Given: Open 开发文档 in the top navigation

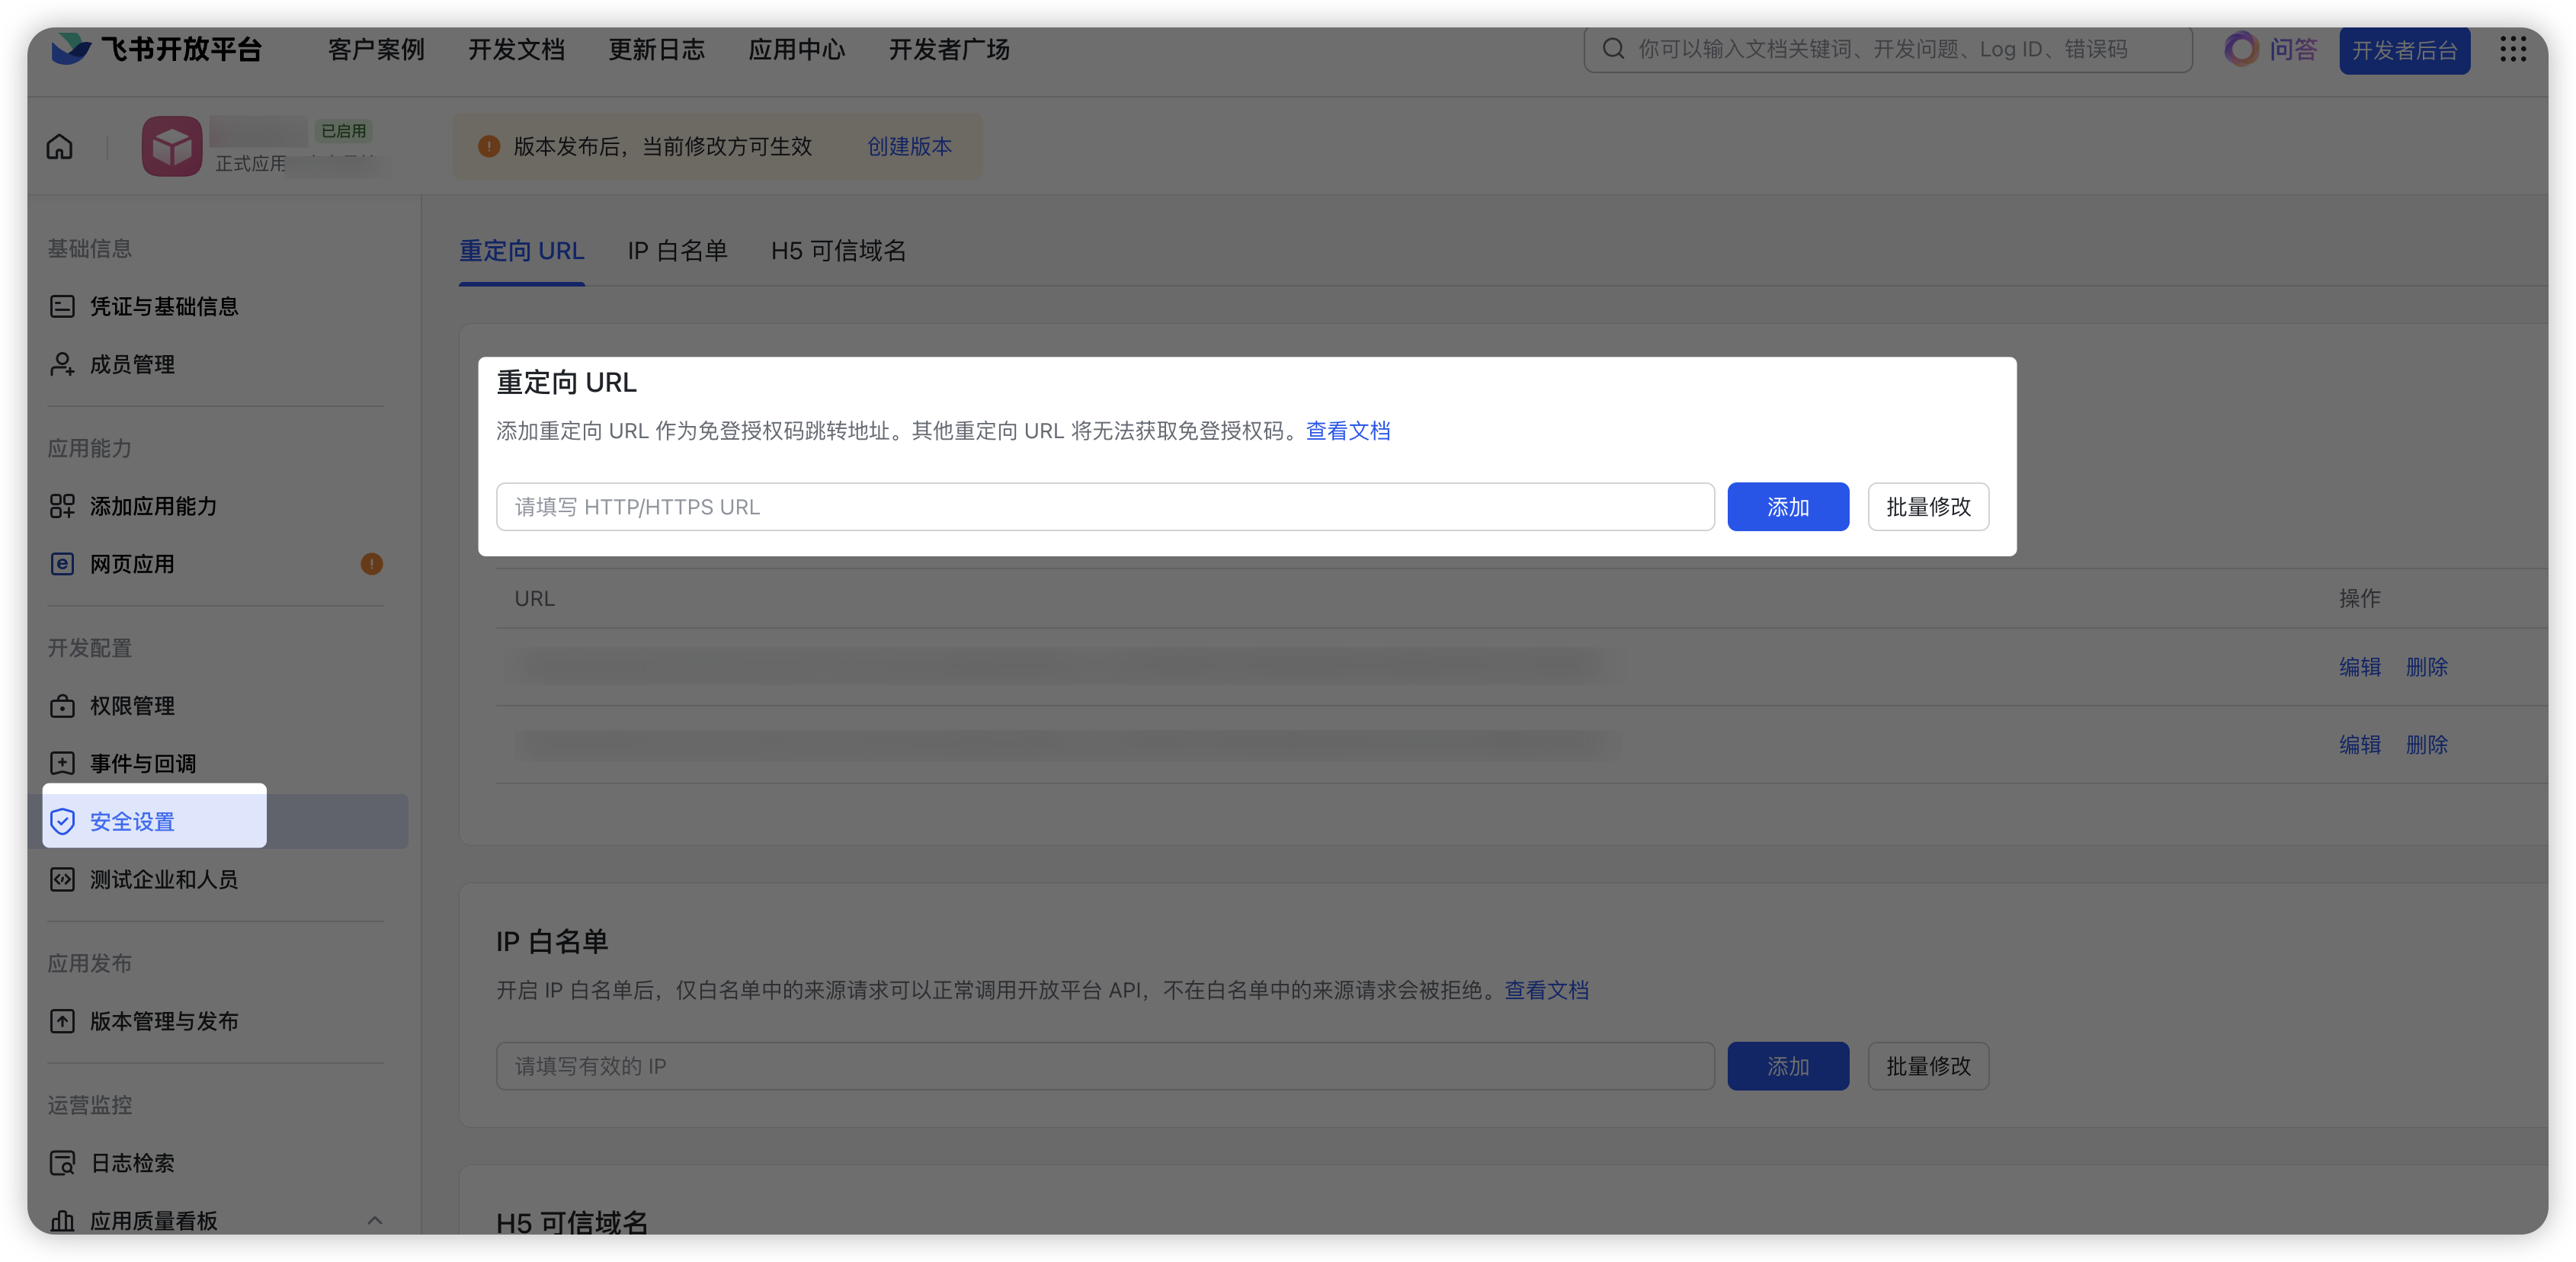Looking at the screenshot, I should 516,49.
